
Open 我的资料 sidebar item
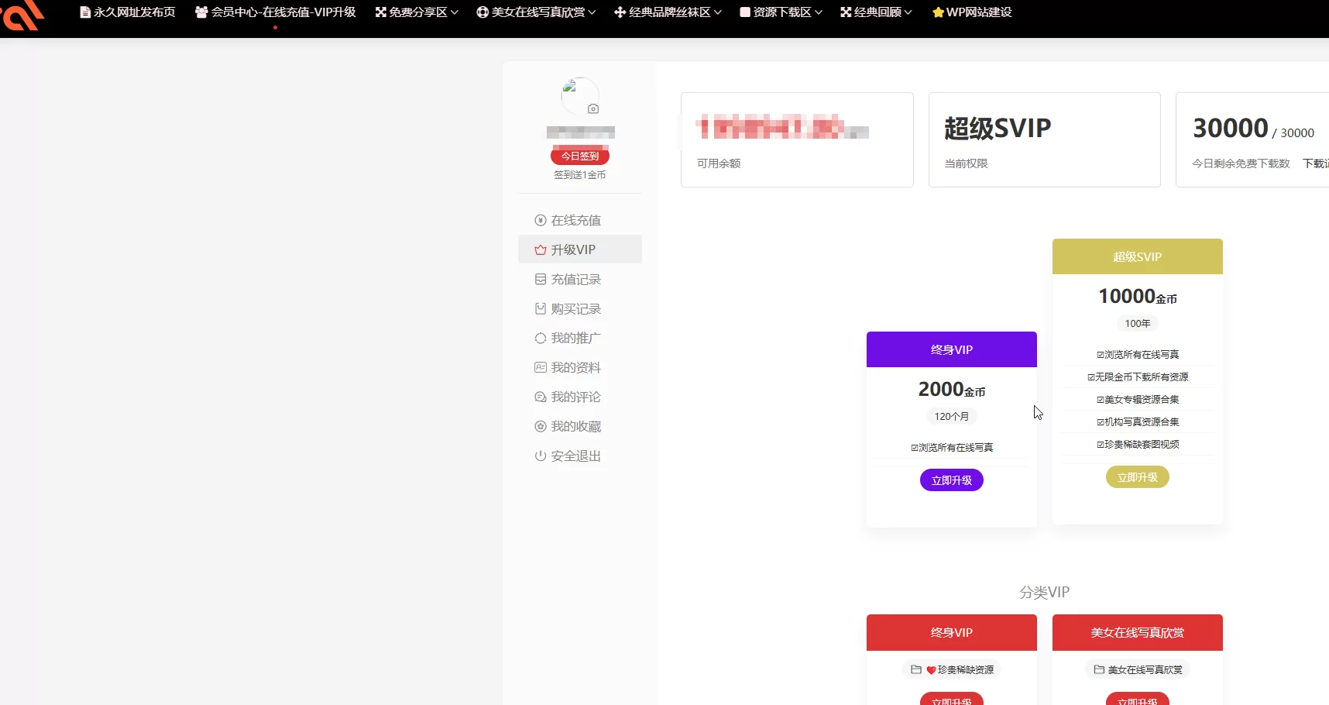click(580, 368)
